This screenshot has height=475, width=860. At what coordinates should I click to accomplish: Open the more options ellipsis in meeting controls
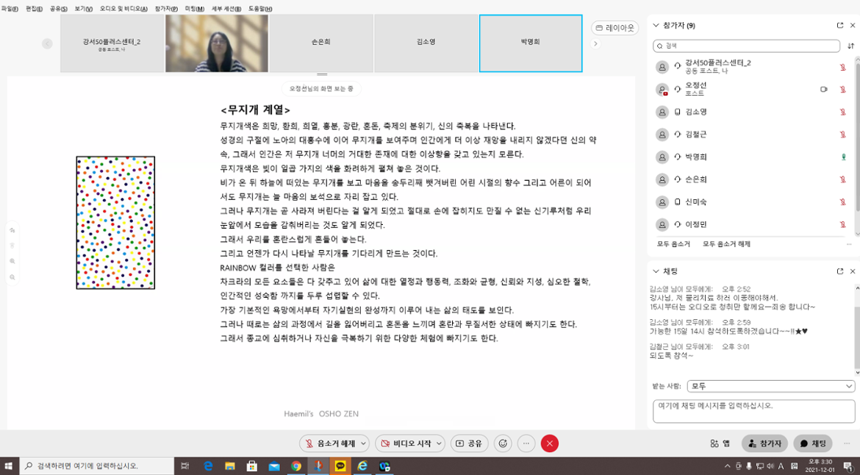(526, 443)
